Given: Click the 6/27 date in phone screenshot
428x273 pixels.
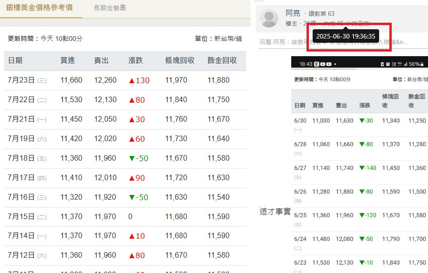Looking at the screenshot, I should point(300,168).
